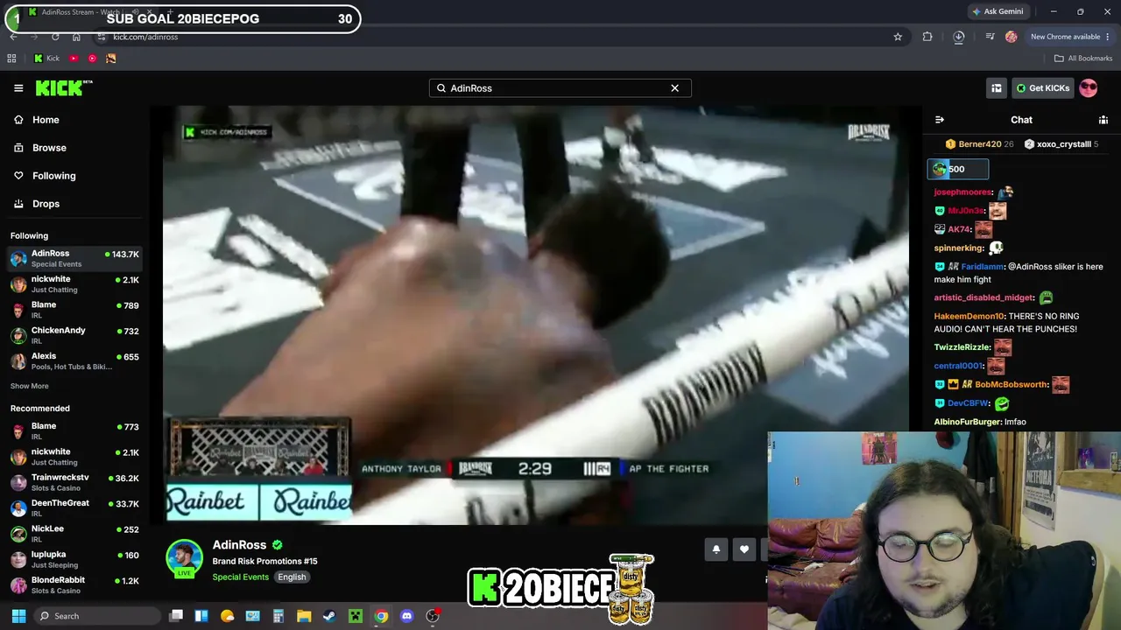1121x630 pixels.
Task: Open the Kick hamburger menu
Action: tap(18, 87)
